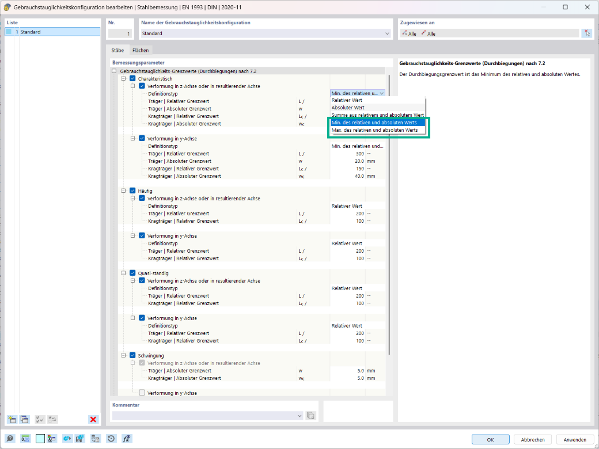Click value 5.0 for Schwingung Träger absoluter Grenzwert
The image size is (599, 449).
point(347,370)
